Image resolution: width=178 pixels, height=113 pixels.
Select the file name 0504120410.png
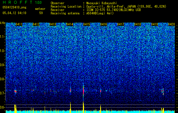tap(14, 7)
